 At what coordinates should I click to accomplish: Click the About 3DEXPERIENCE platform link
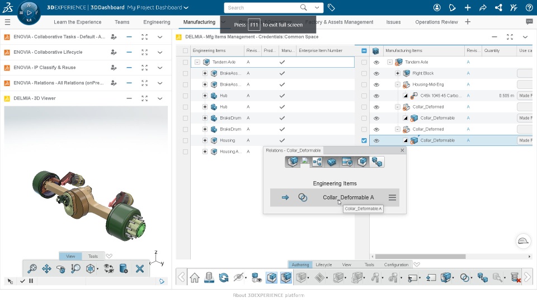(268, 295)
